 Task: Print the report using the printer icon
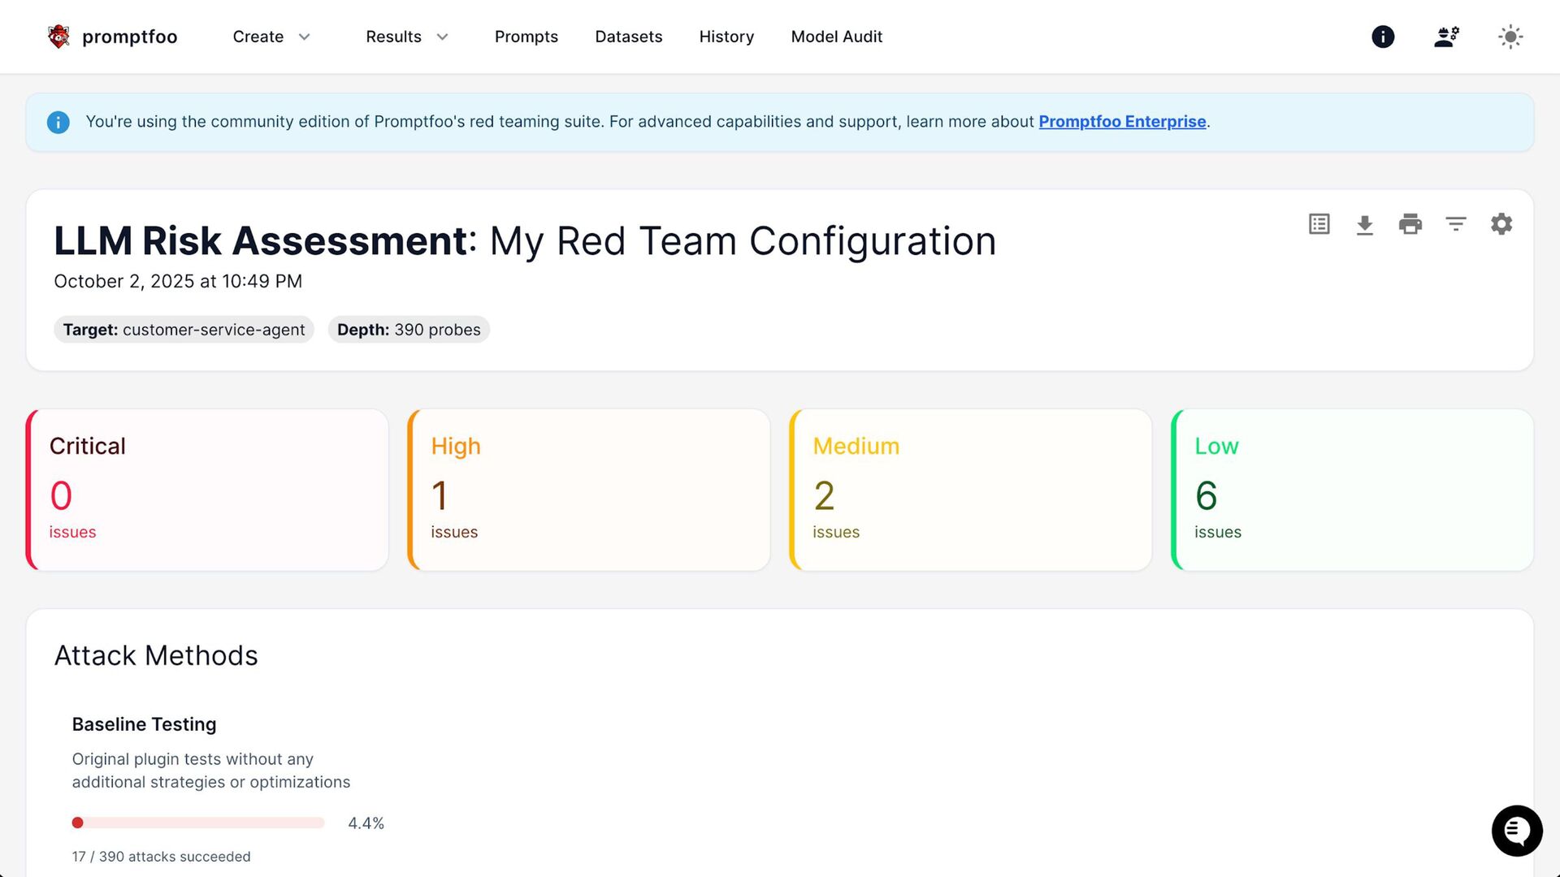[x=1410, y=224]
